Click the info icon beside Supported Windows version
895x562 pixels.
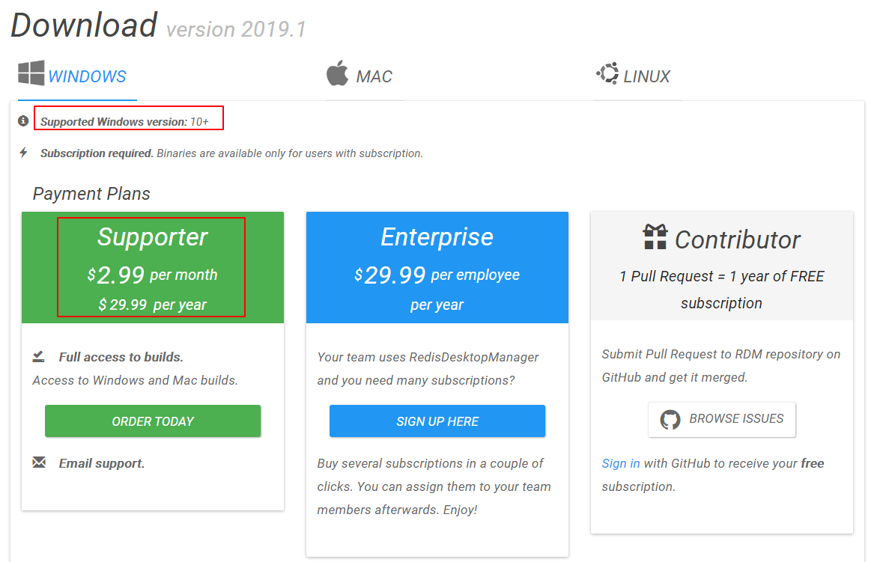23,121
